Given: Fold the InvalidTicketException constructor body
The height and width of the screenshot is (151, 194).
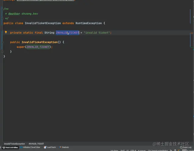Looking at the screenshot, I should click(2, 42).
